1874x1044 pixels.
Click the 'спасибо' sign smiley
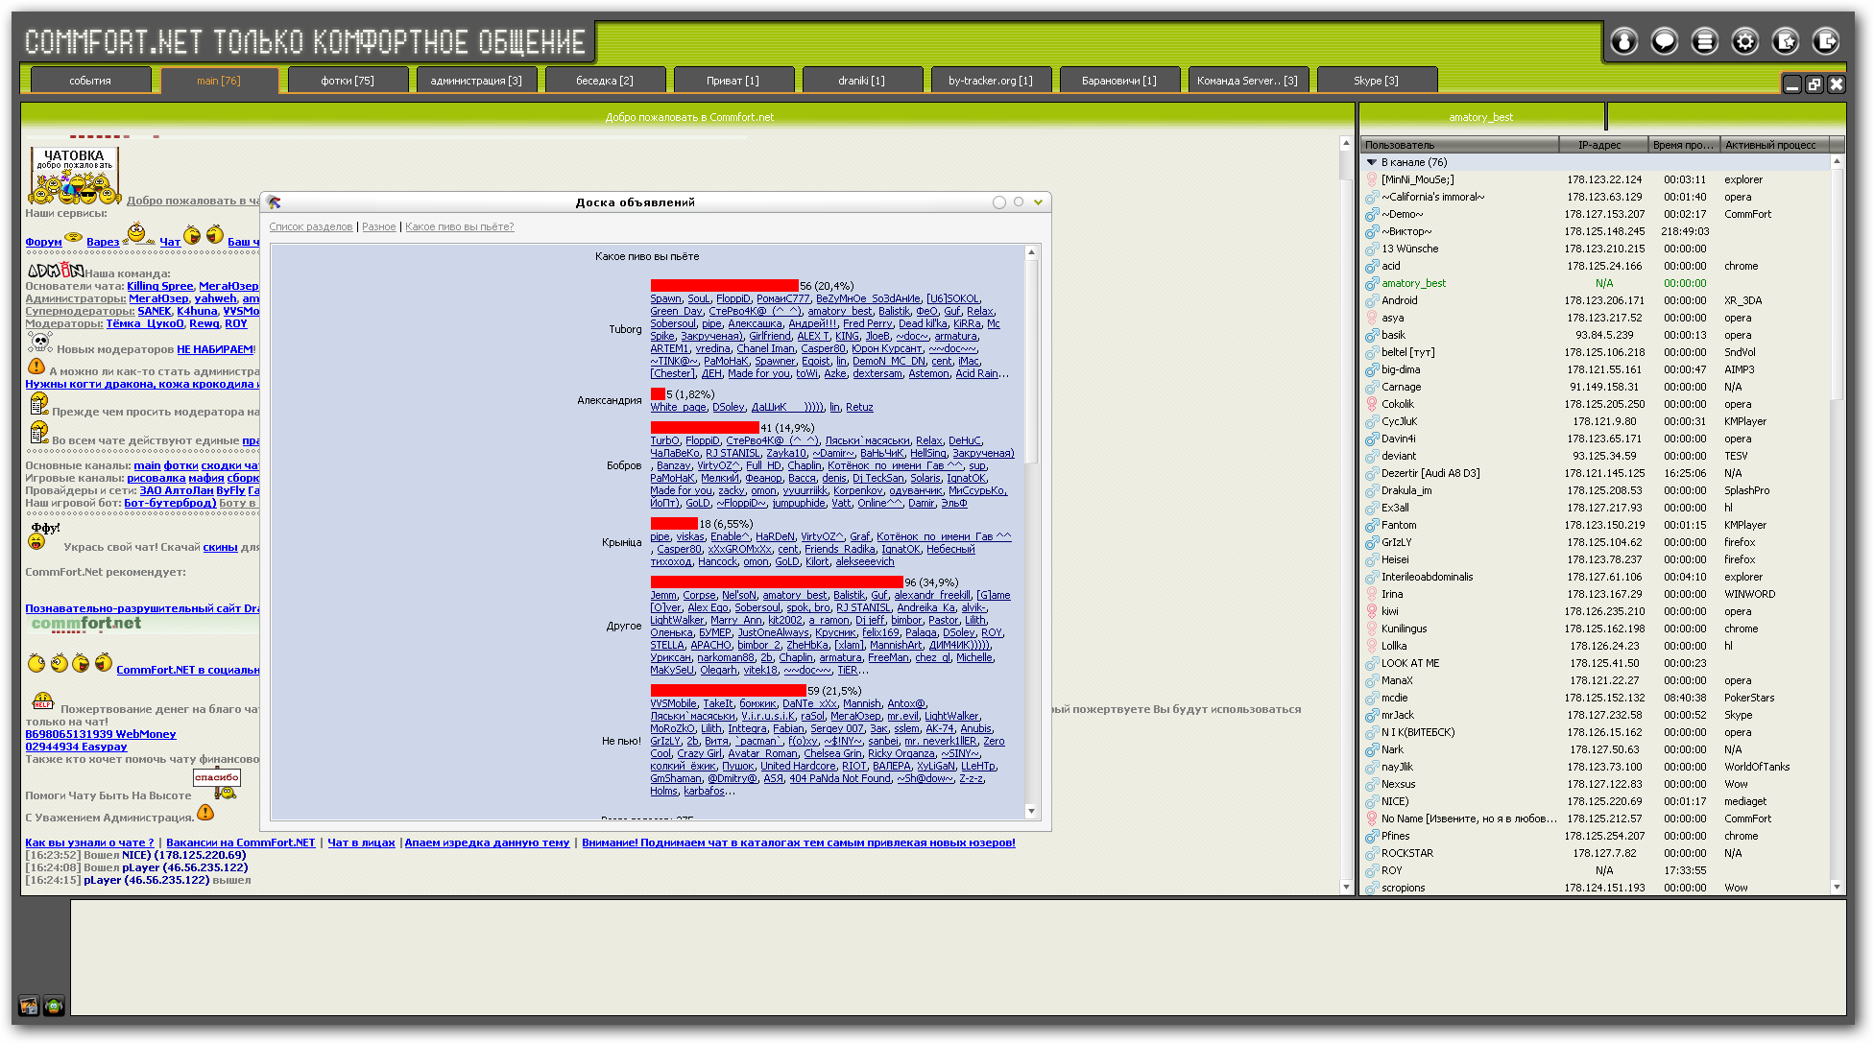click(218, 783)
